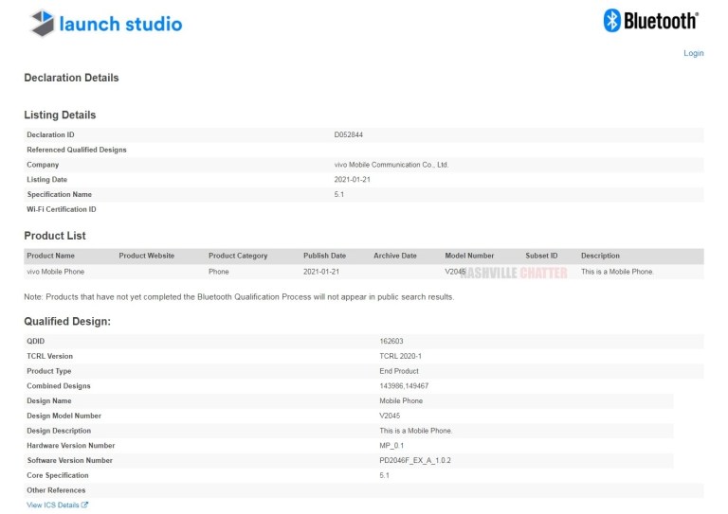The width and height of the screenshot is (728, 514).
Task: Click the external link icon beside View ICS Details
Action: coord(85,505)
